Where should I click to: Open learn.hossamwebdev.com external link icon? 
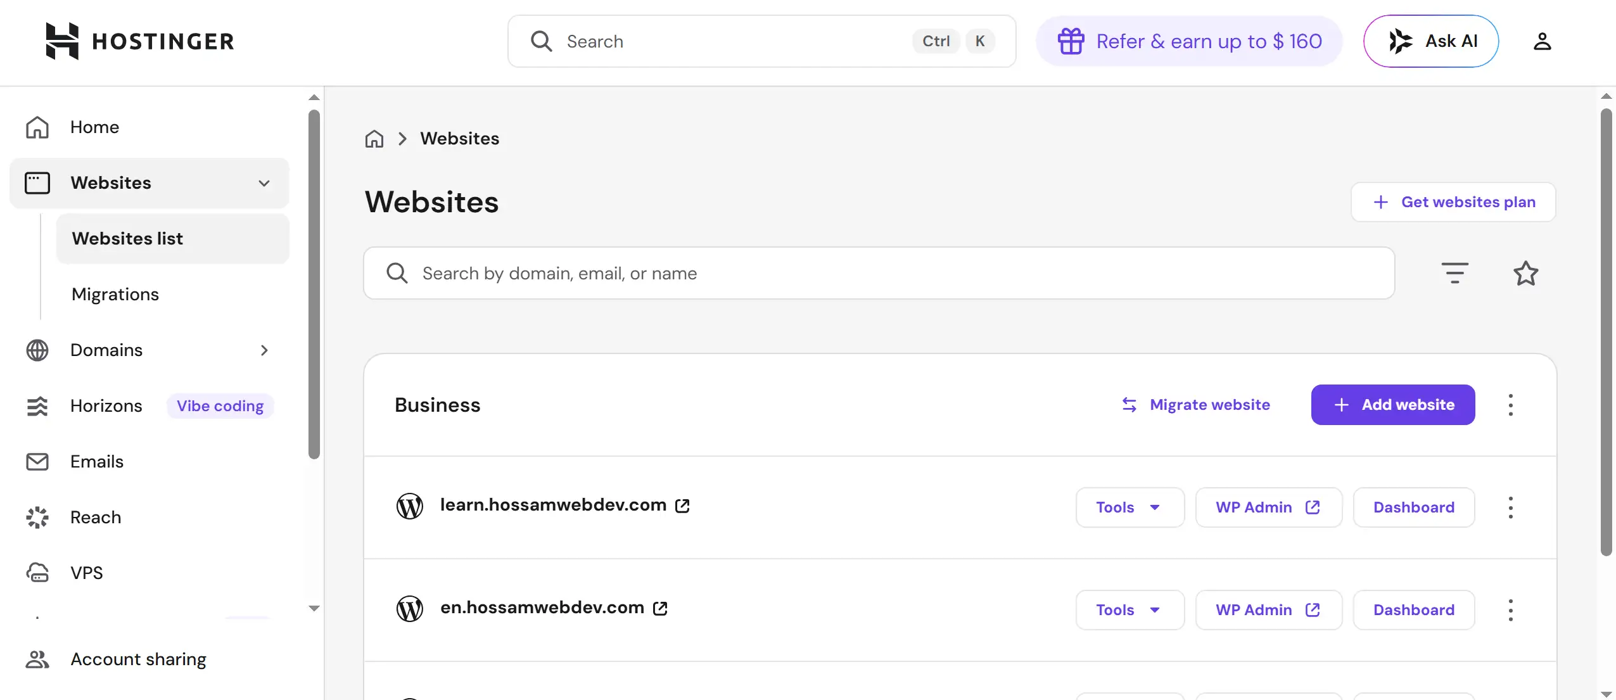[682, 506]
